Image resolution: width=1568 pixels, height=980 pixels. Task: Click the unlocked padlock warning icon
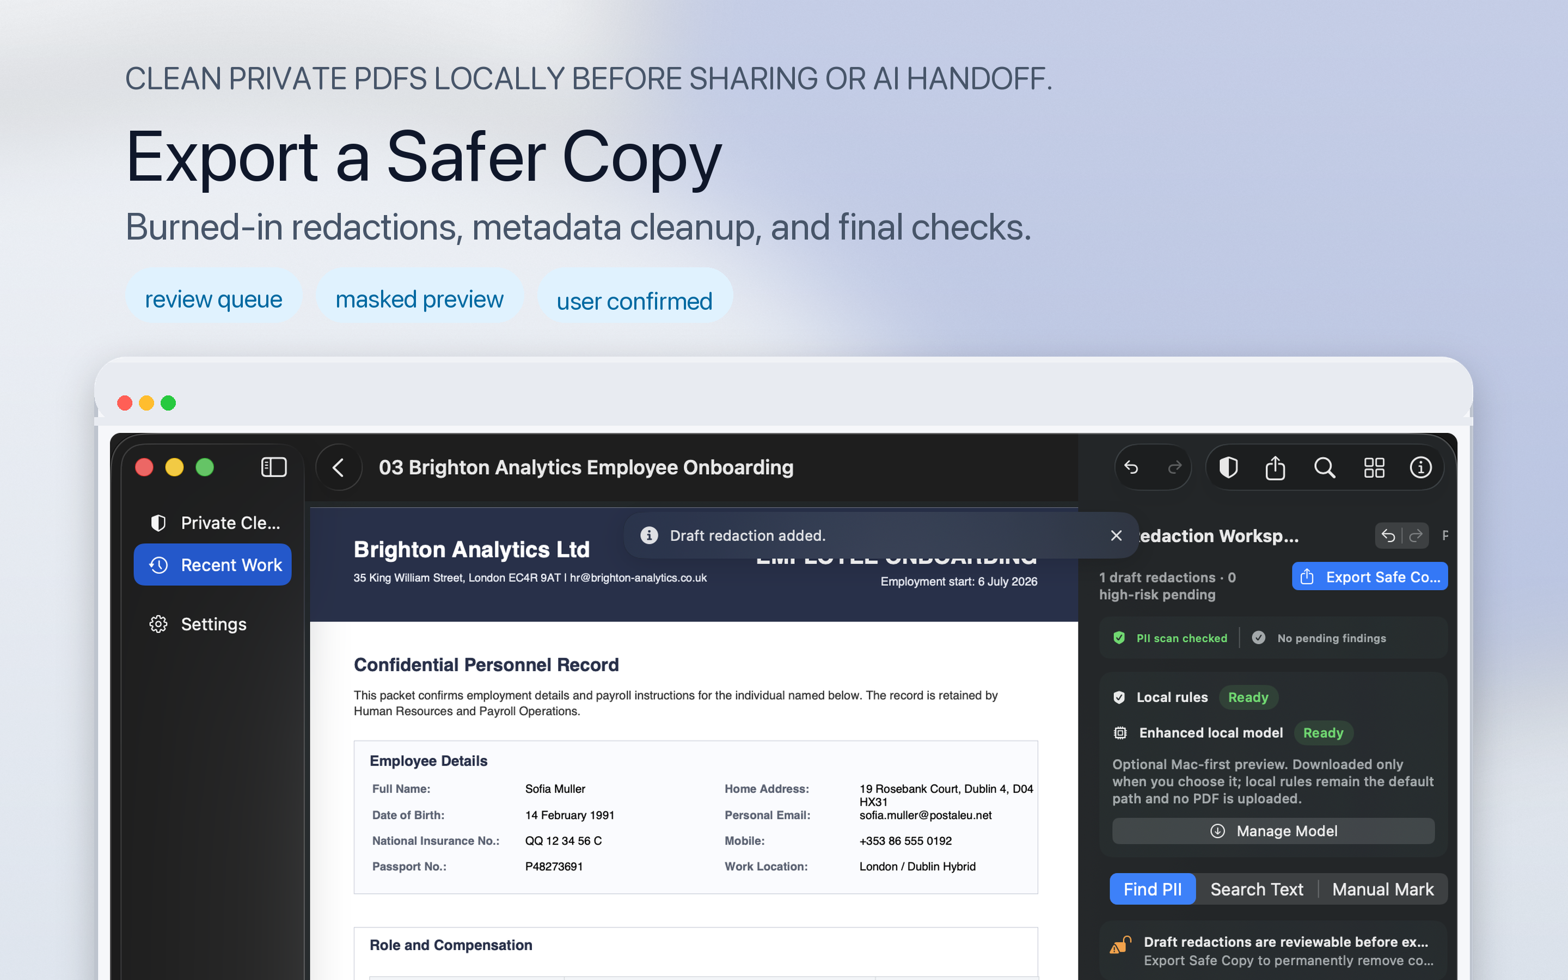[x=1121, y=945]
